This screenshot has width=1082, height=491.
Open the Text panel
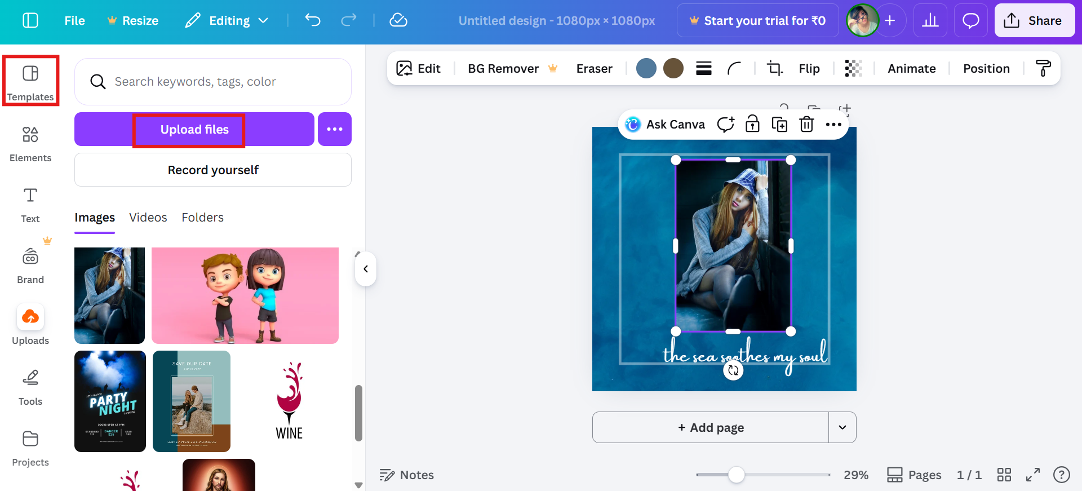(x=30, y=205)
